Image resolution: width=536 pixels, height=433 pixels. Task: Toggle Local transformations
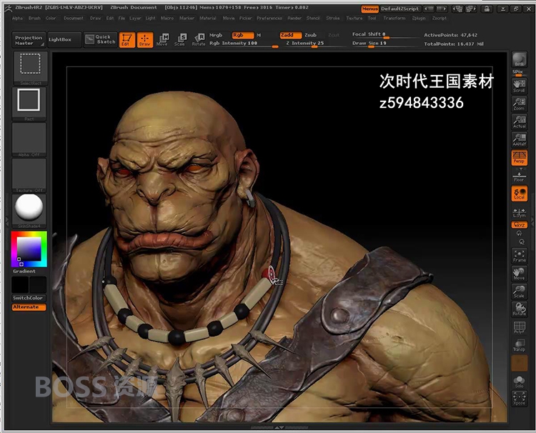click(520, 194)
